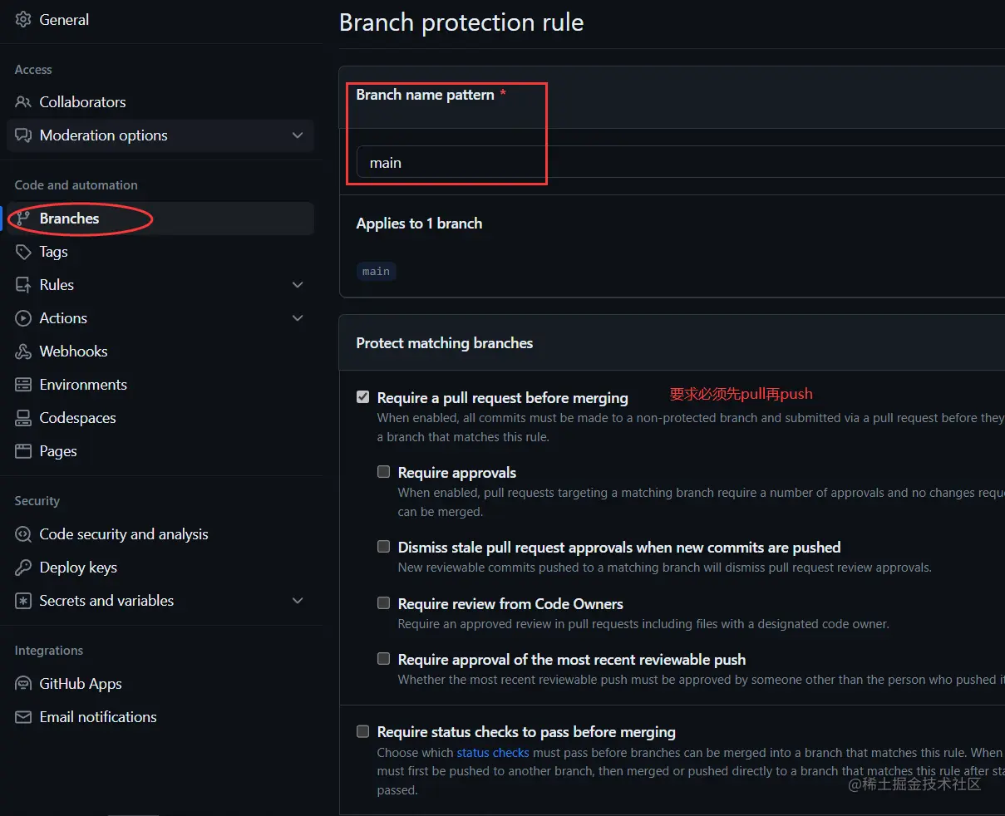Enable Require review from Code Owners
This screenshot has width=1005, height=816.
(x=384, y=603)
